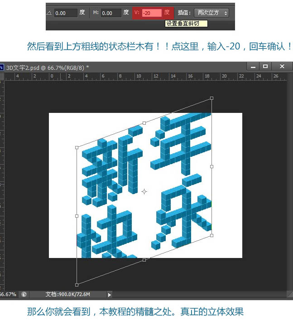
Task: Click the V vertical skew input field
Action: pos(151,14)
